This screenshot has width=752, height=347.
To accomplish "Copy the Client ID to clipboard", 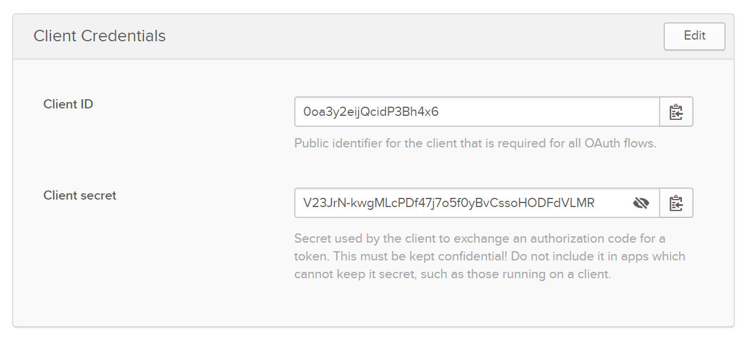I will click(x=676, y=112).
